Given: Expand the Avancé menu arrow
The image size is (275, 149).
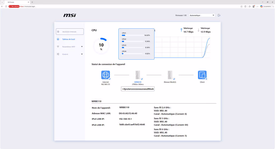Looking at the screenshot, I should 82,54.
